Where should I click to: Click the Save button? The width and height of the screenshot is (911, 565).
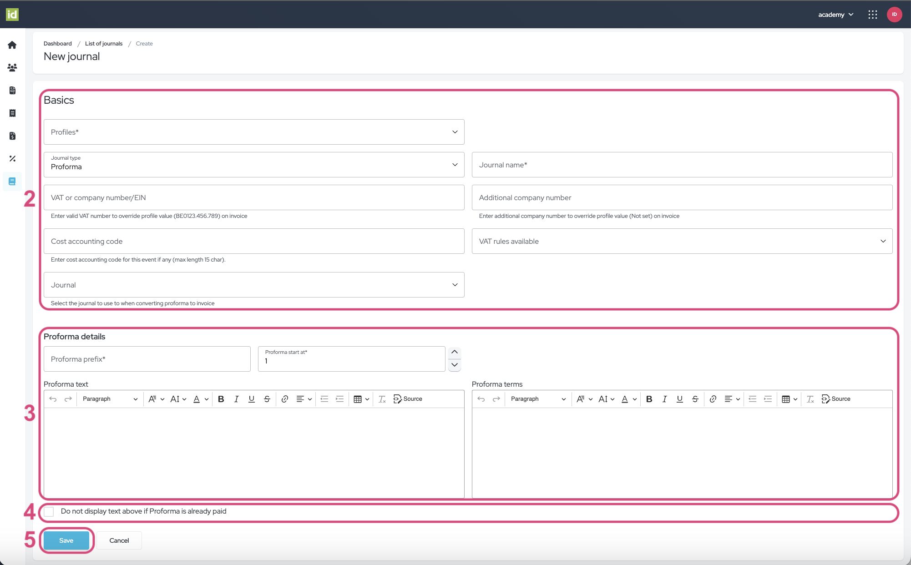pos(66,540)
